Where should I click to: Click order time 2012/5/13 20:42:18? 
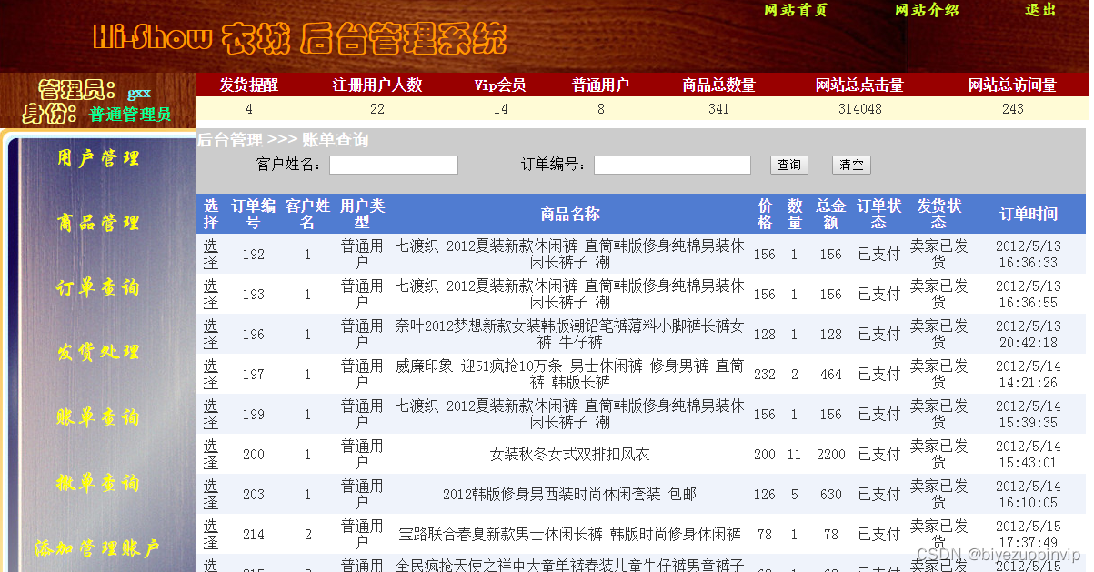point(1029,334)
